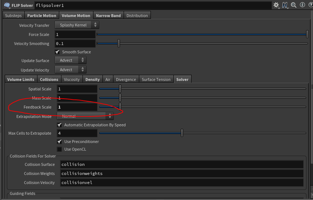
Task: Click the Collision Surface text field
Action: click(181, 164)
